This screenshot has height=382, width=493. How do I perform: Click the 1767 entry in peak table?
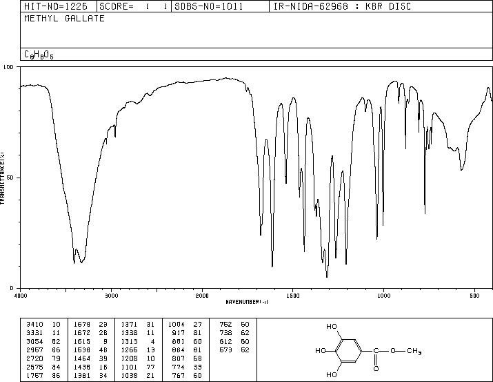34,376
